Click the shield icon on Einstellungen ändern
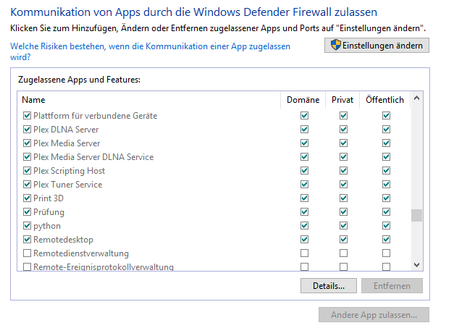454x328 pixels. coord(336,46)
